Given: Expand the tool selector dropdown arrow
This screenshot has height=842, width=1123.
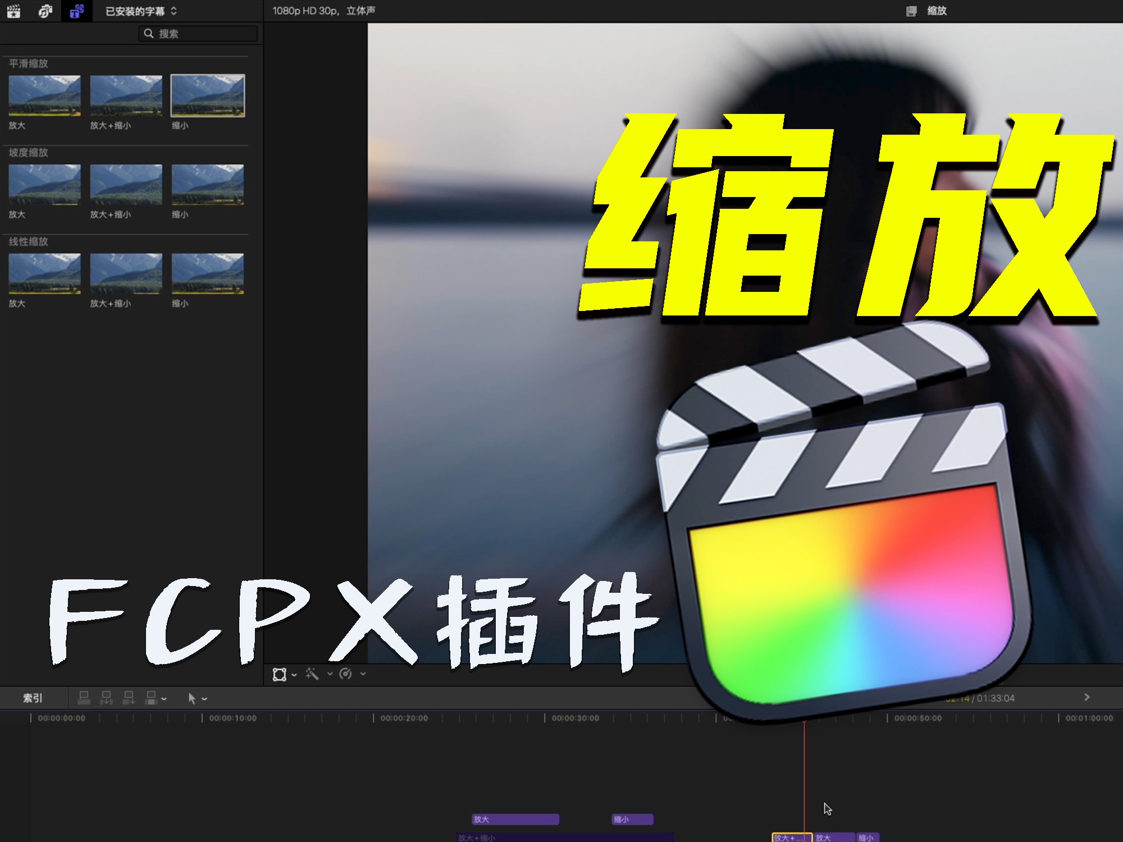Looking at the screenshot, I should 204,699.
